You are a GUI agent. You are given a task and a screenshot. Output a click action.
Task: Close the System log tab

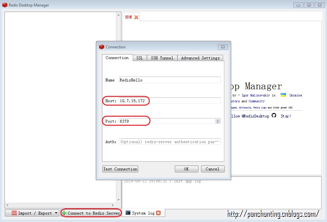tap(159, 213)
